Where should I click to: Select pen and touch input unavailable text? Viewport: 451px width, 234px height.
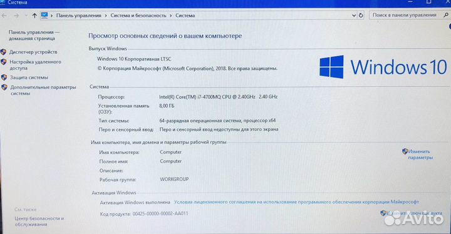(x=219, y=130)
